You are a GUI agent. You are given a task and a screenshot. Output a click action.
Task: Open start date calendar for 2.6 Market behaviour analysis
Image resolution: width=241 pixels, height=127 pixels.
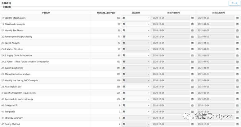(192, 74)
